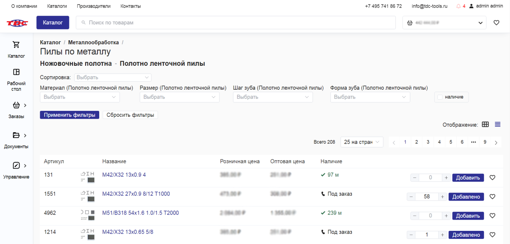
Task: Click Применить фильтры button
Action: [69, 115]
